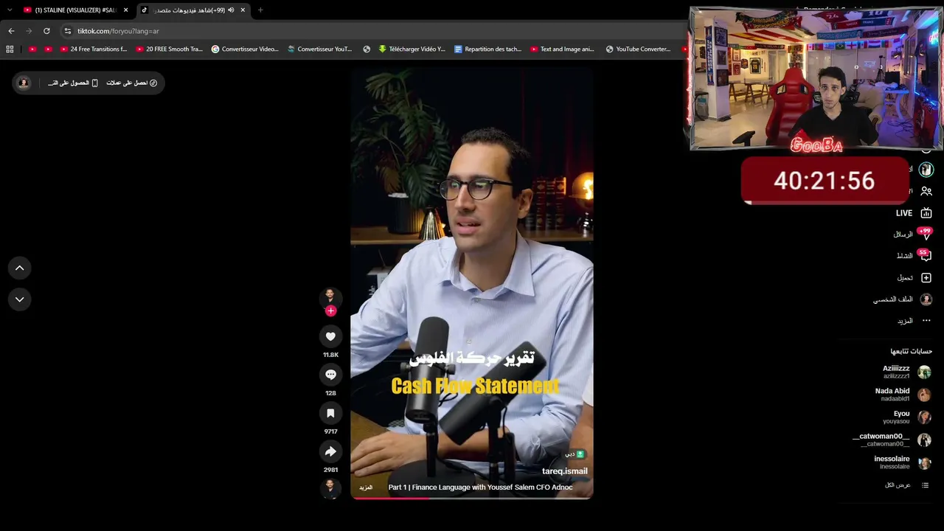
Task: Click the دبي location tag on video
Action: point(575,454)
